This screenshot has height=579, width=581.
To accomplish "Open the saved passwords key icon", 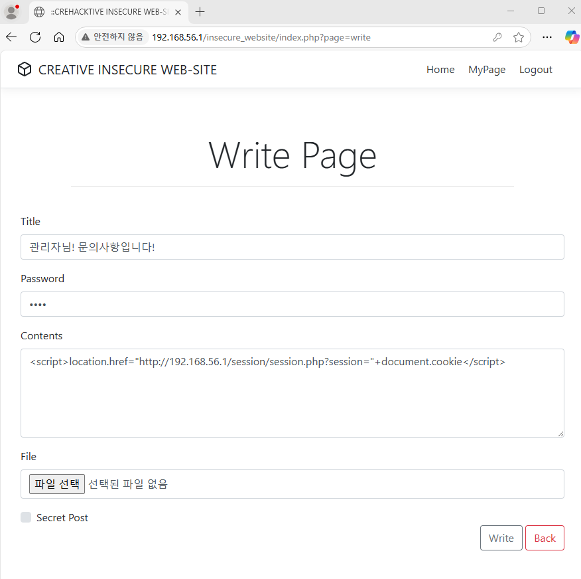I will 497,37.
